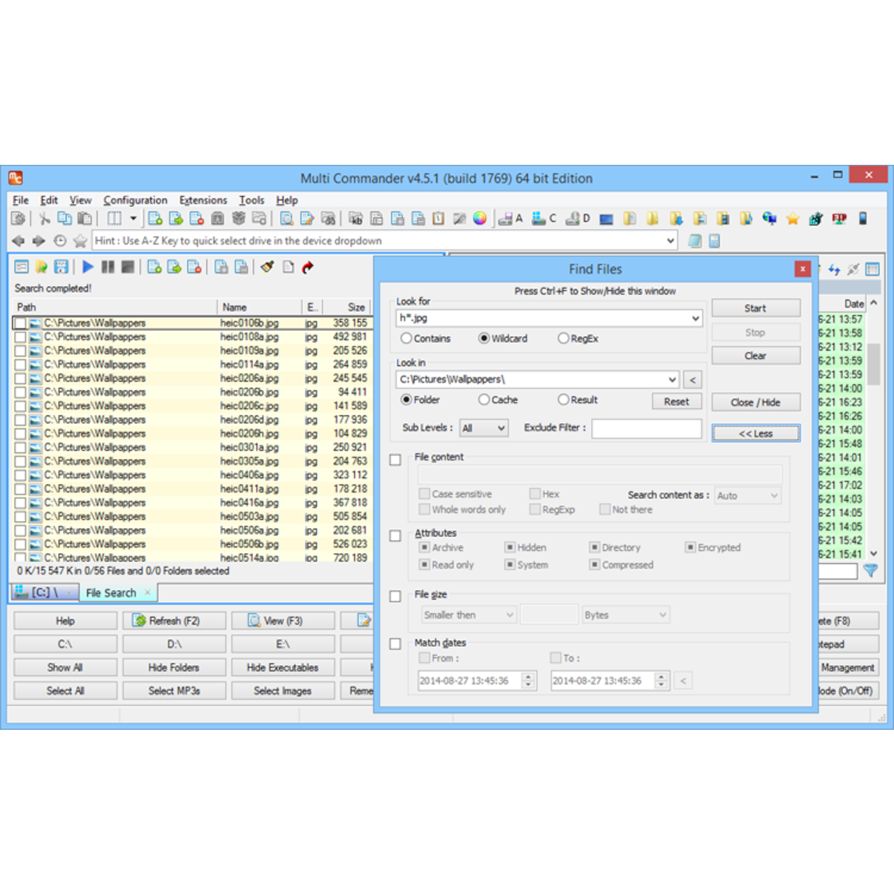Image resolution: width=894 pixels, height=894 pixels.
Task: Open the Extensions menu
Action: pos(203,200)
